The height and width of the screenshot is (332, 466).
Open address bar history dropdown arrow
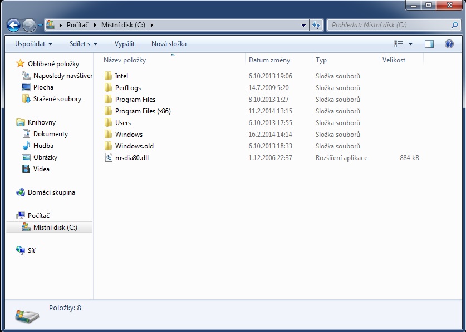click(x=303, y=25)
